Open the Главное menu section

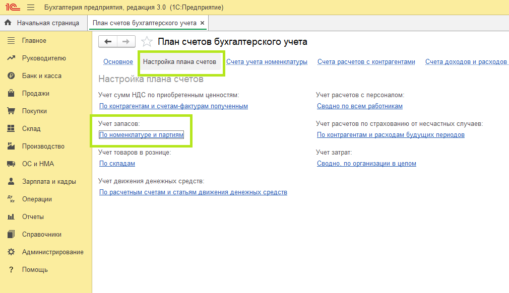34,40
